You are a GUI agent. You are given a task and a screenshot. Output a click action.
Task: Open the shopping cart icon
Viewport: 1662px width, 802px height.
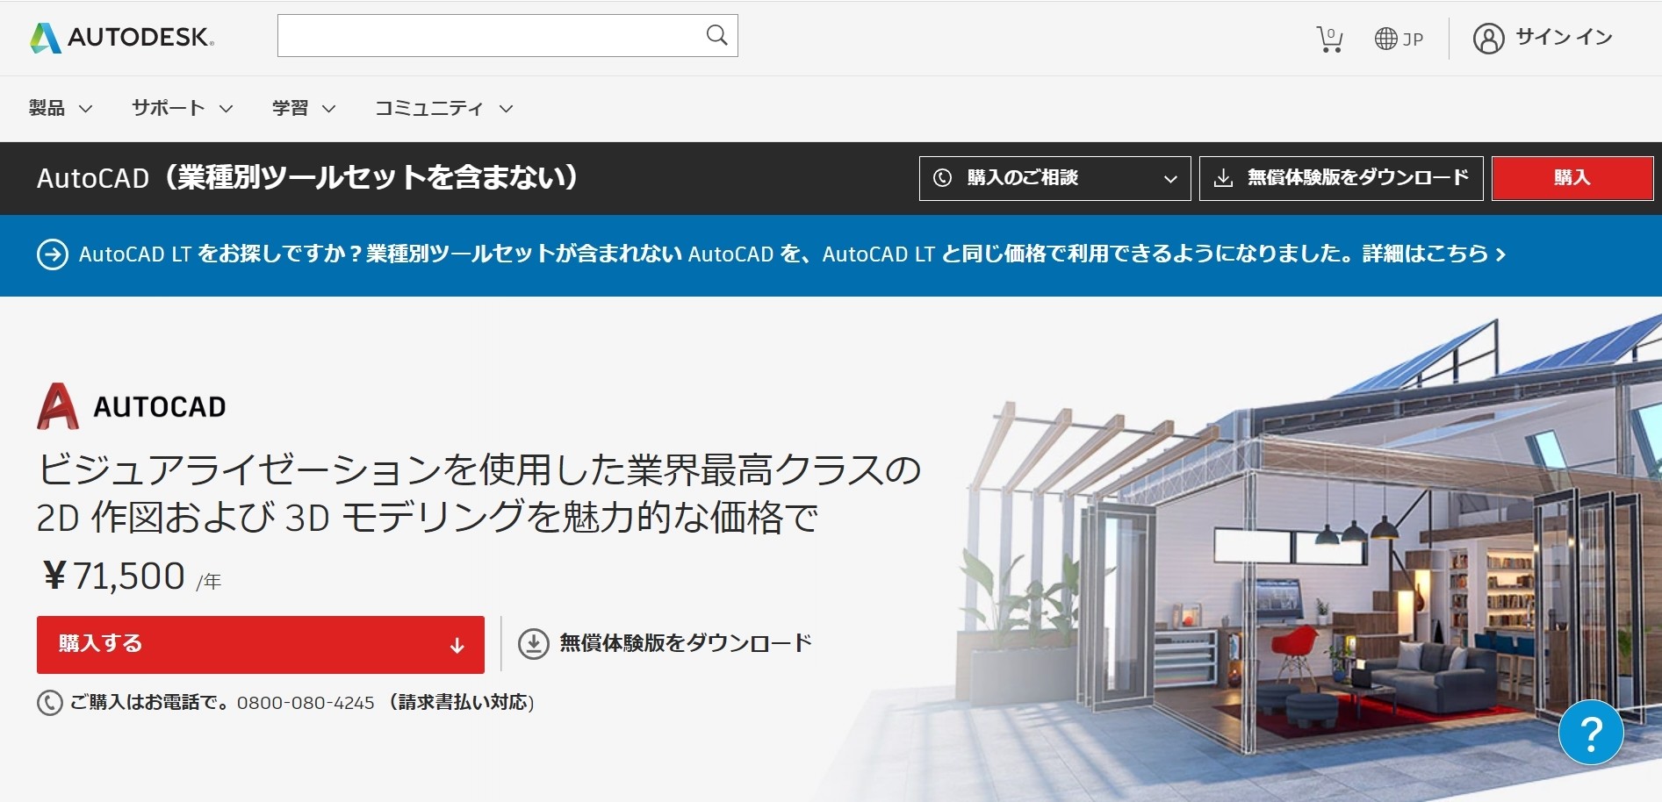pos(1329,39)
